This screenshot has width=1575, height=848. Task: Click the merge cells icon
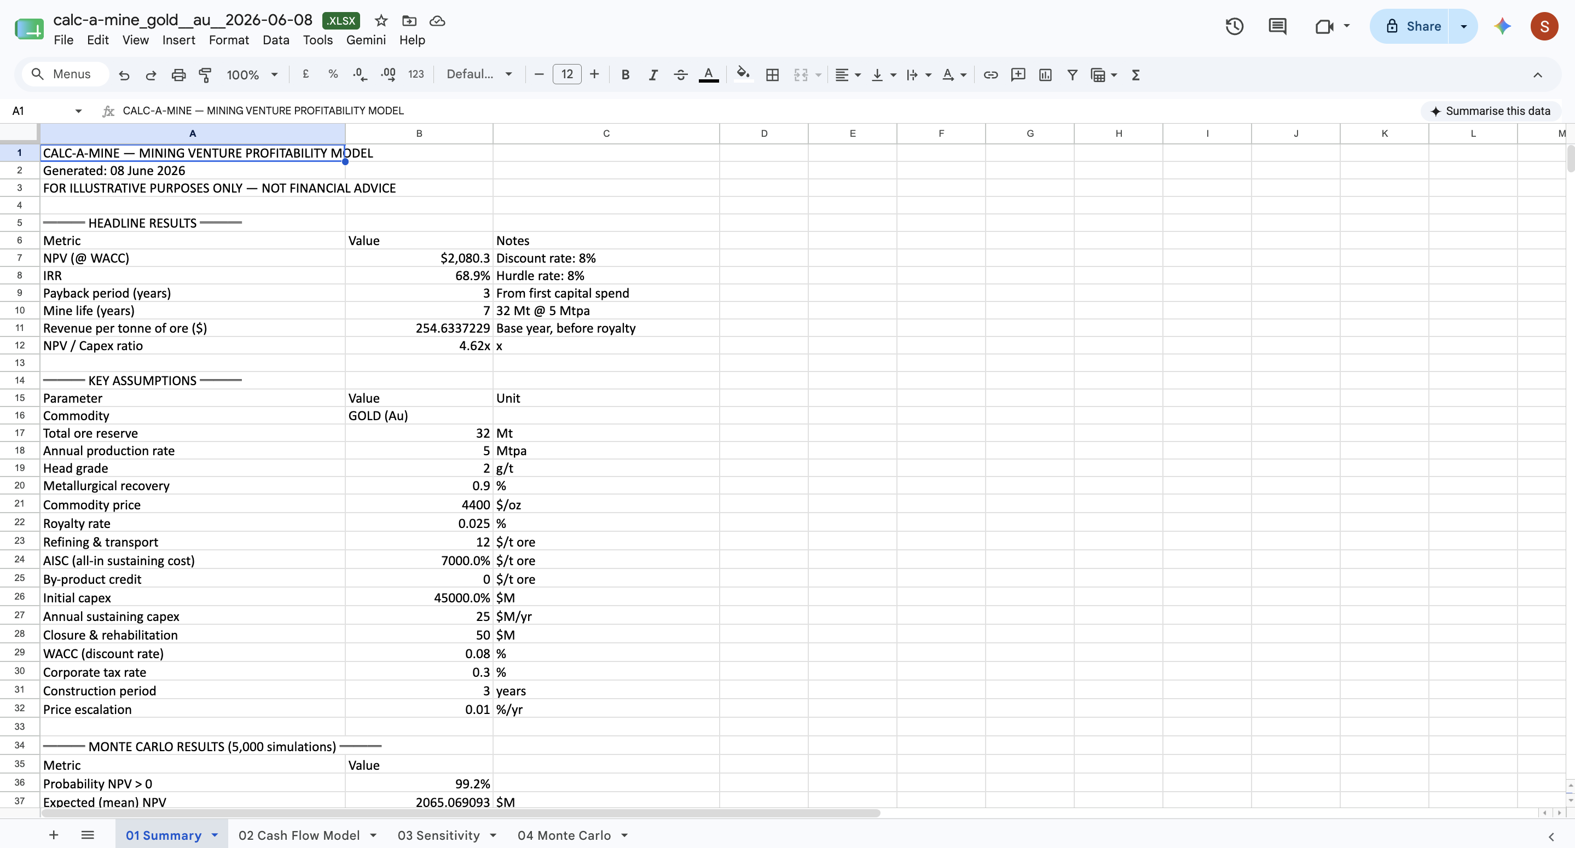click(x=801, y=74)
